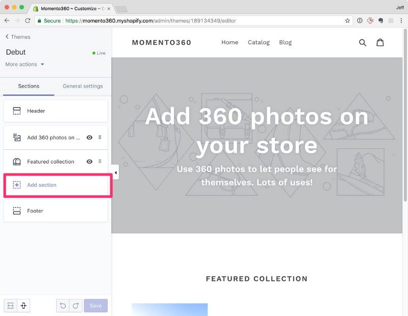Open the Header section
This screenshot has width=408, height=316.
56,111
